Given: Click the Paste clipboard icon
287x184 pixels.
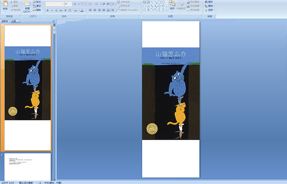Looking at the screenshot, I should (5, 3).
